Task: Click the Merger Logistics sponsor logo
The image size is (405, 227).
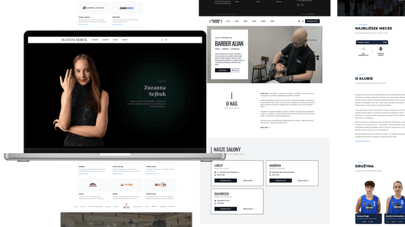Action: click(x=93, y=8)
